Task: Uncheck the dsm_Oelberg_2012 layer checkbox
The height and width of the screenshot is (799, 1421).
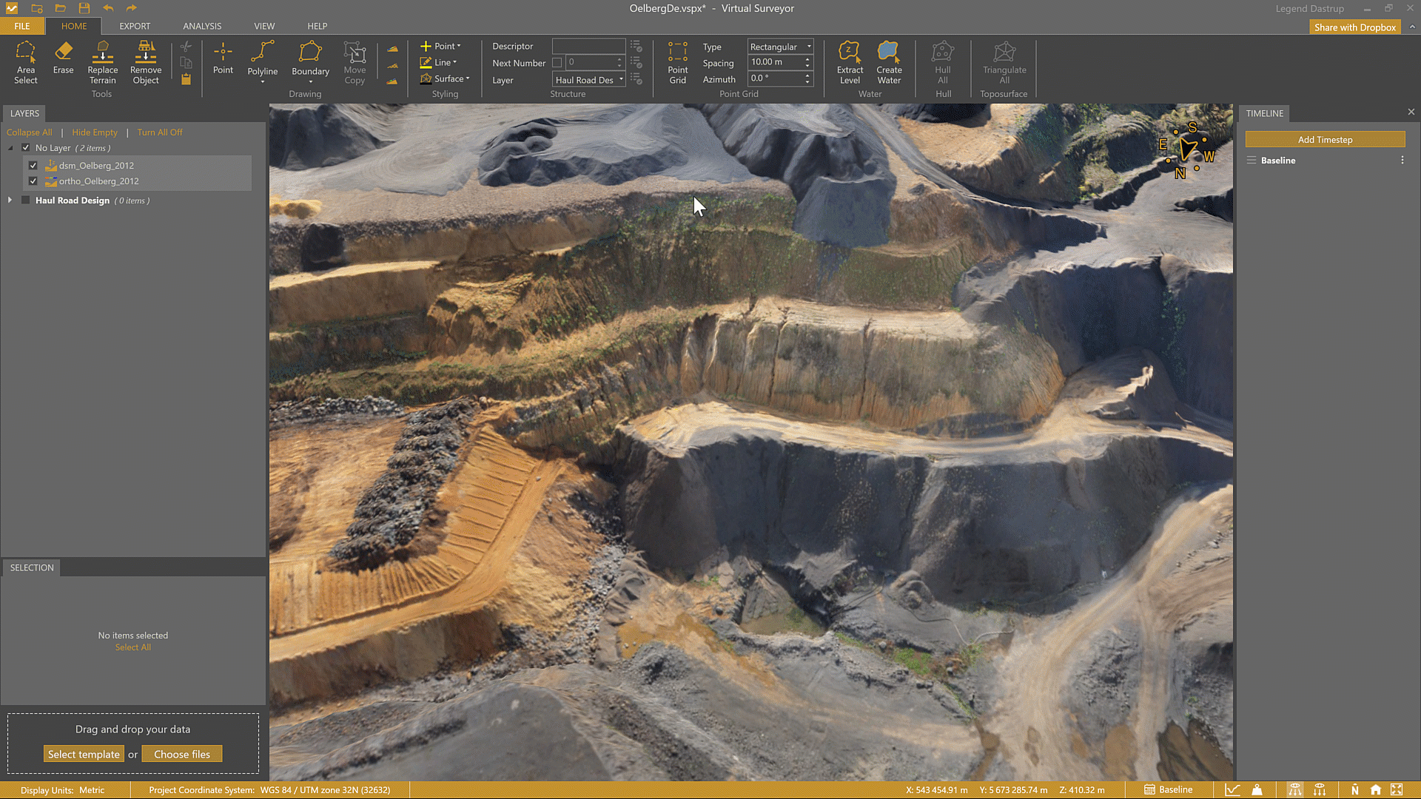Action: click(33, 166)
